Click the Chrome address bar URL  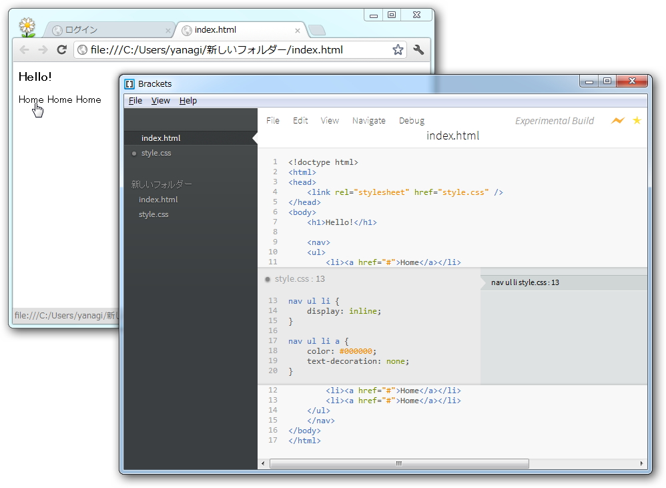click(217, 49)
